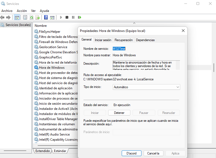Image resolution: width=216 pixels, height=158 pixels.
Task: Open the Iniciar sesión tab
Action: point(103,40)
